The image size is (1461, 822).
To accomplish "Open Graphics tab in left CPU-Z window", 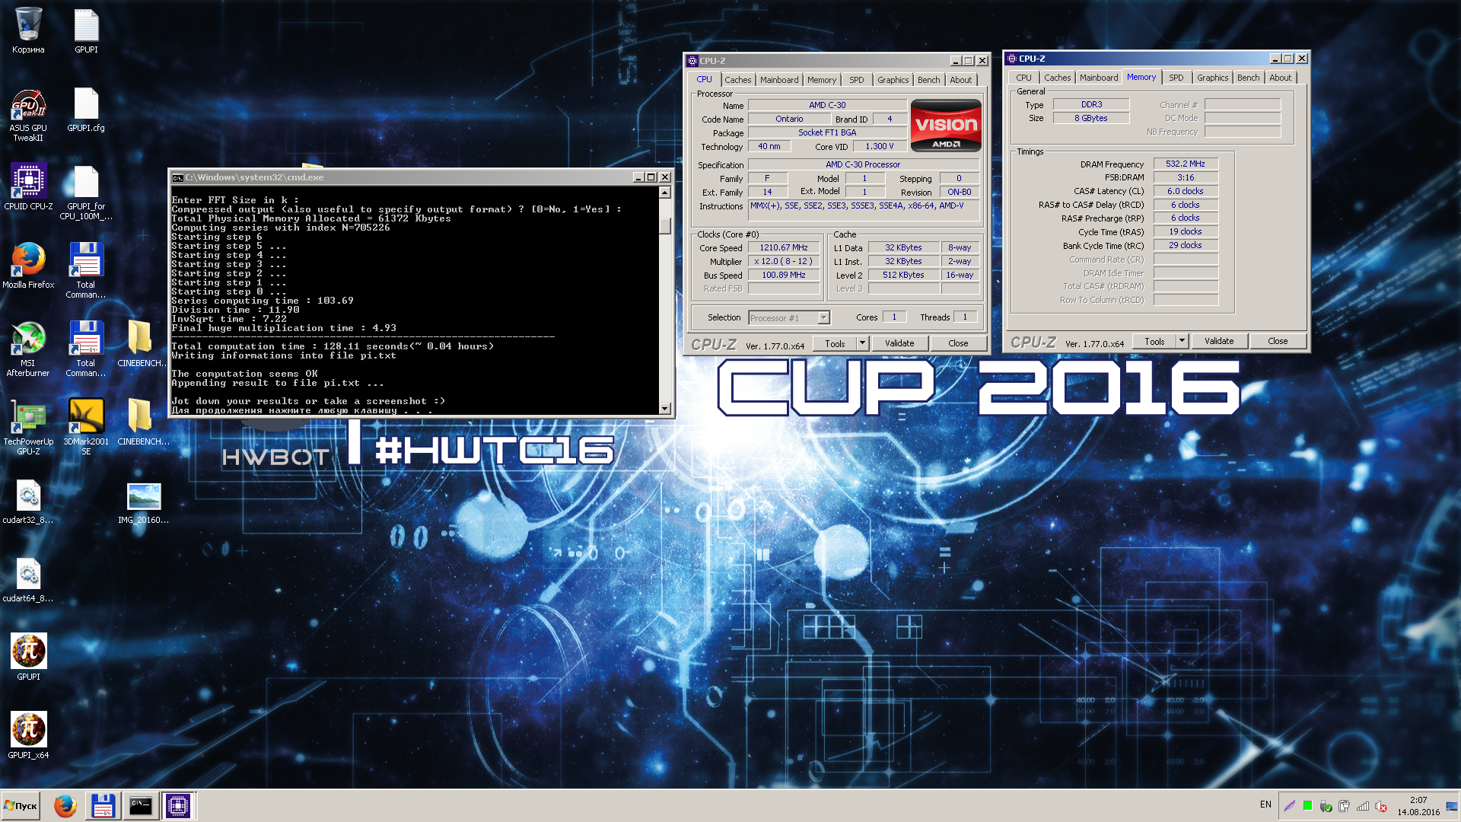I will pyautogui.click(x=893, y=80).
